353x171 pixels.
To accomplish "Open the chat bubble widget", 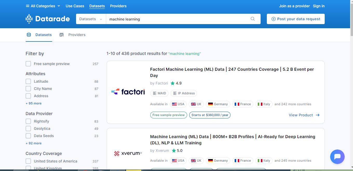I will coord(337,156).
